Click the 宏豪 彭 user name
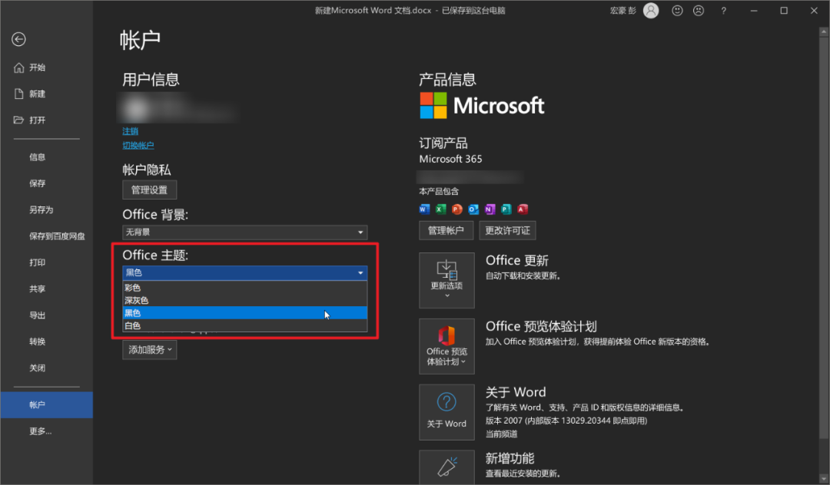 pyautogui.click(x=623, y=11)
